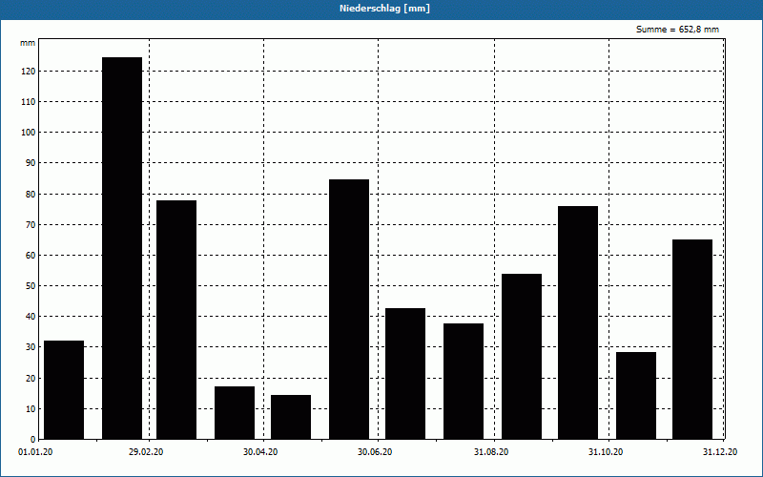This screenshot has height=477, width=763.
Task: Click the 31.12.20 date label
Action: click(720, 452)
